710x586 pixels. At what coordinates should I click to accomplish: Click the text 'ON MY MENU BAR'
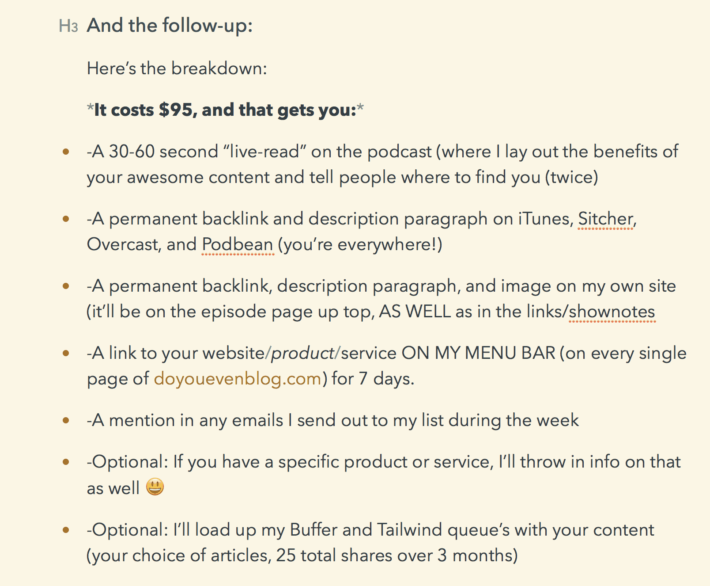[478, 353]
